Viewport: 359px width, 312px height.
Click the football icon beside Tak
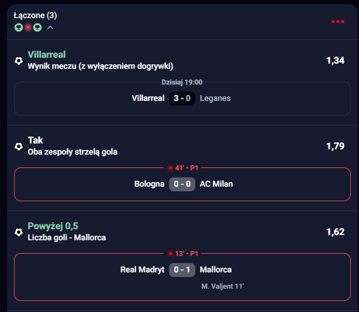pos(19,146)
